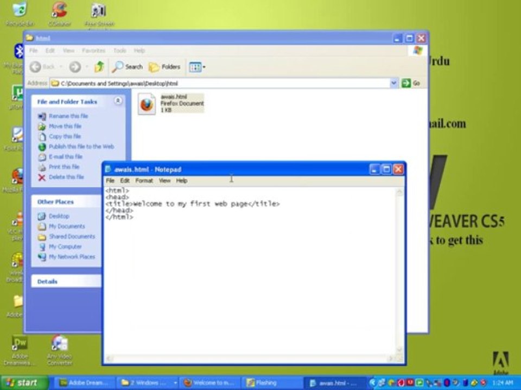Expand the address bar dropdown
The height and width of the screenshot is (390, 521).
[394, 83]
